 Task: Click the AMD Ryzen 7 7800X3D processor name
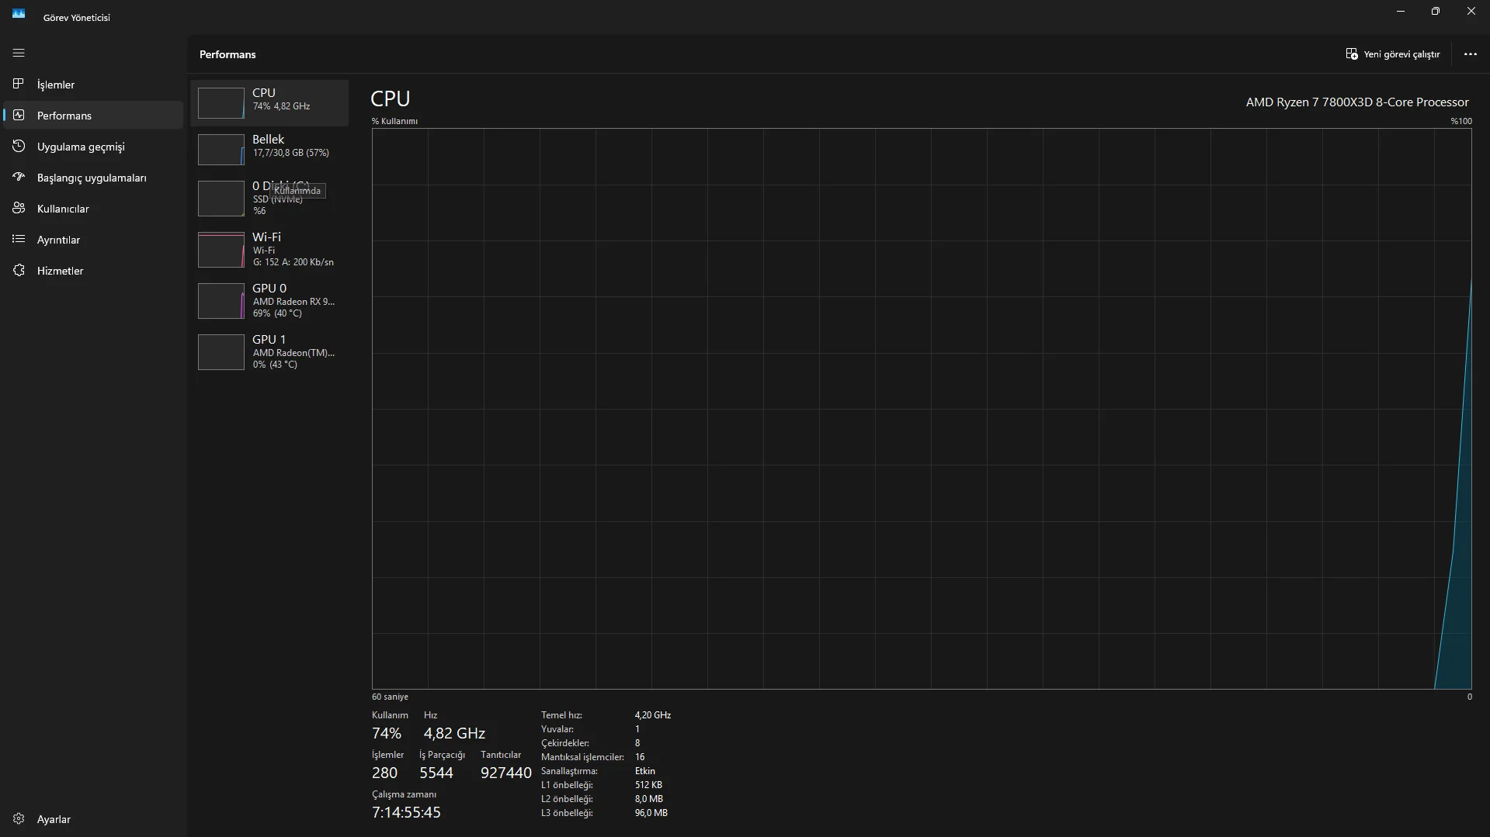point(1356,102)
